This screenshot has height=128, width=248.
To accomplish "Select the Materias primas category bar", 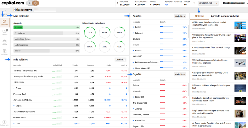I will (x=47, y=45).
